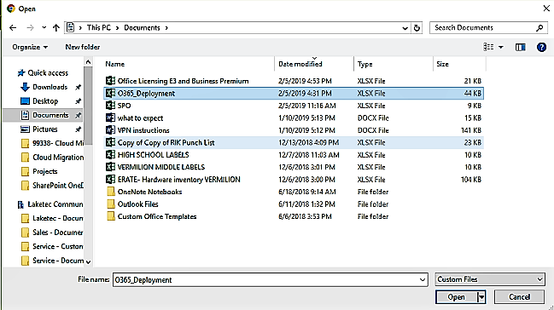The image size is (554, 310).
Task: Refresh the Documents folder listing
Action: tap(417, 27)
